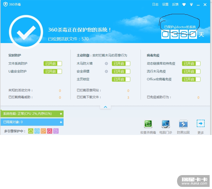Expand the 已隔离对象 bar arrow

tap(61, 122)
